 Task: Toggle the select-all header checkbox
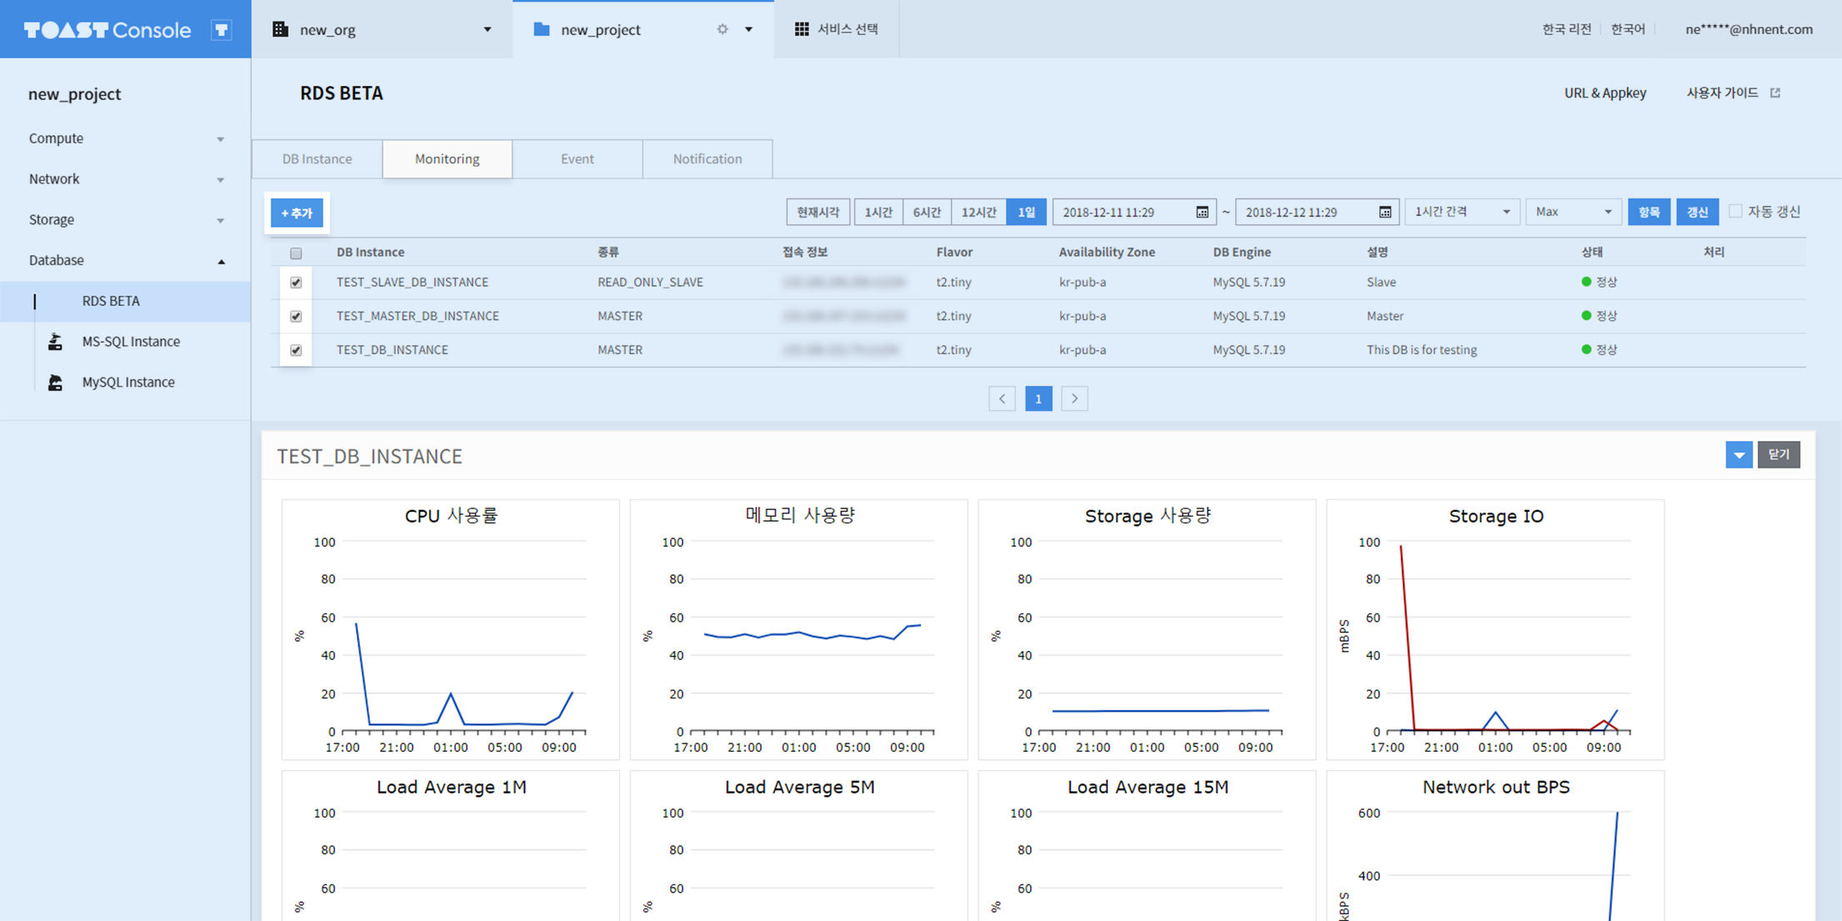click(296, 253)
